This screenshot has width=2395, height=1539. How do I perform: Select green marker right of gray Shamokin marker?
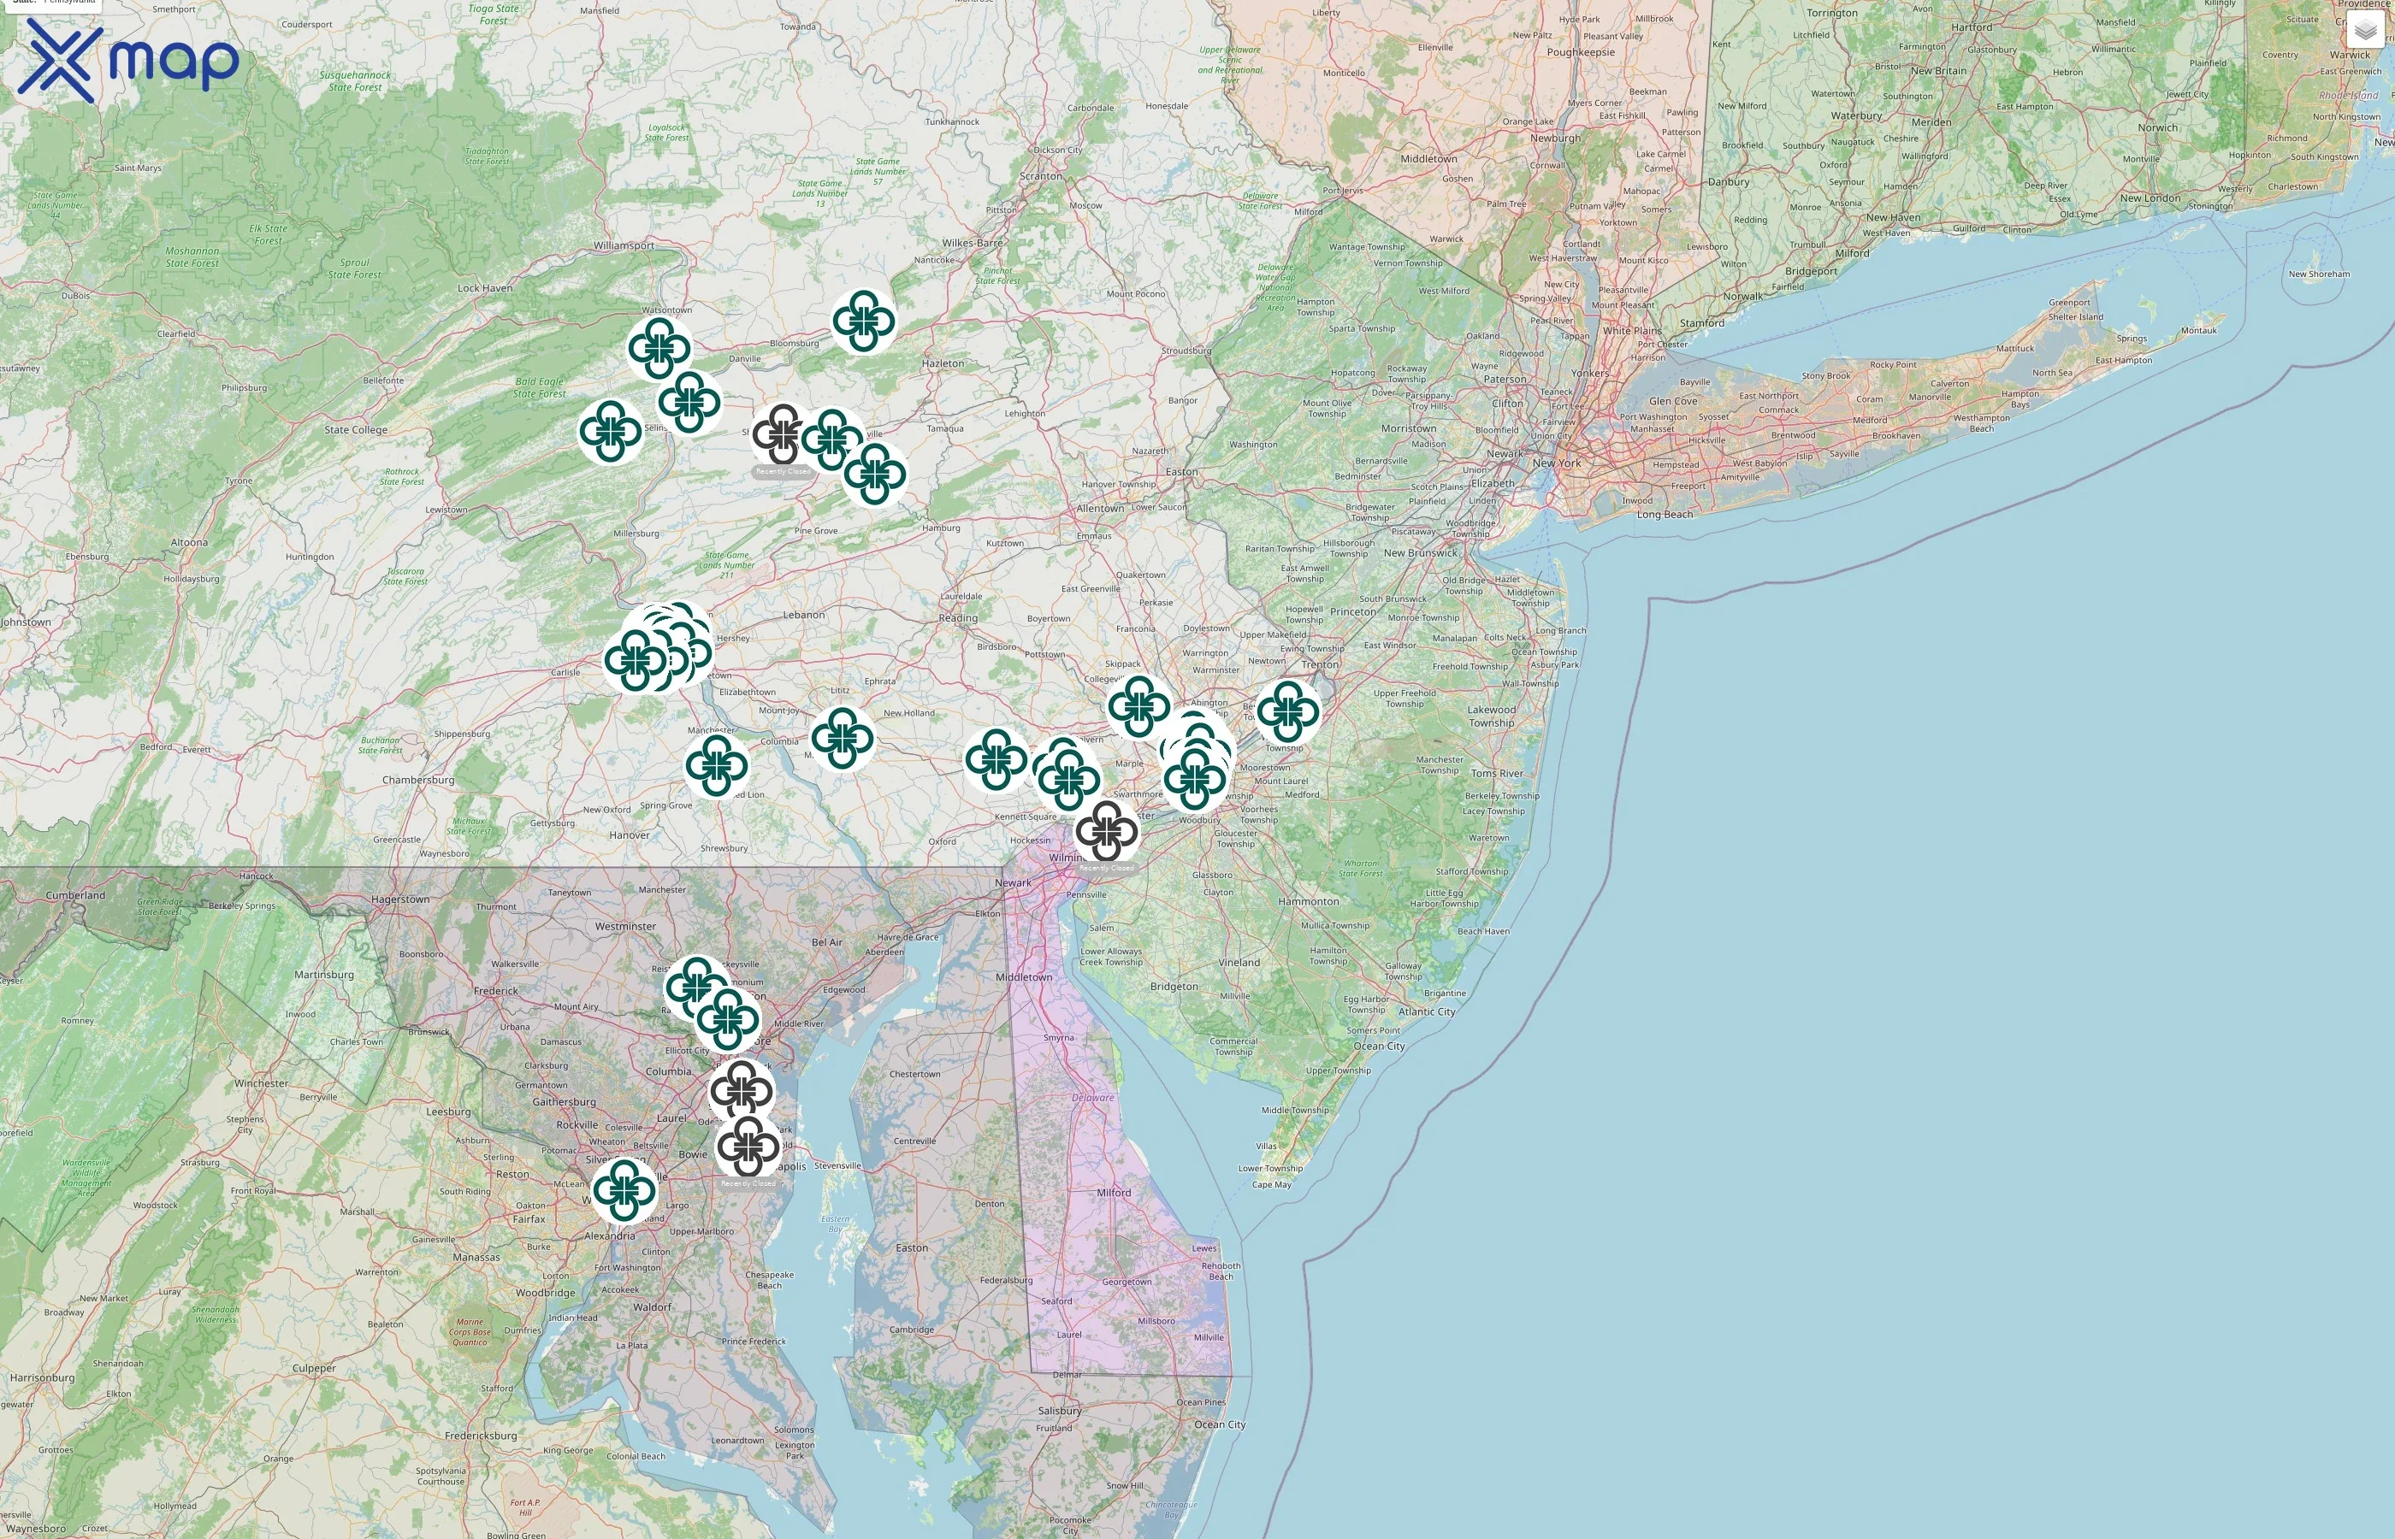pos(831,439)
